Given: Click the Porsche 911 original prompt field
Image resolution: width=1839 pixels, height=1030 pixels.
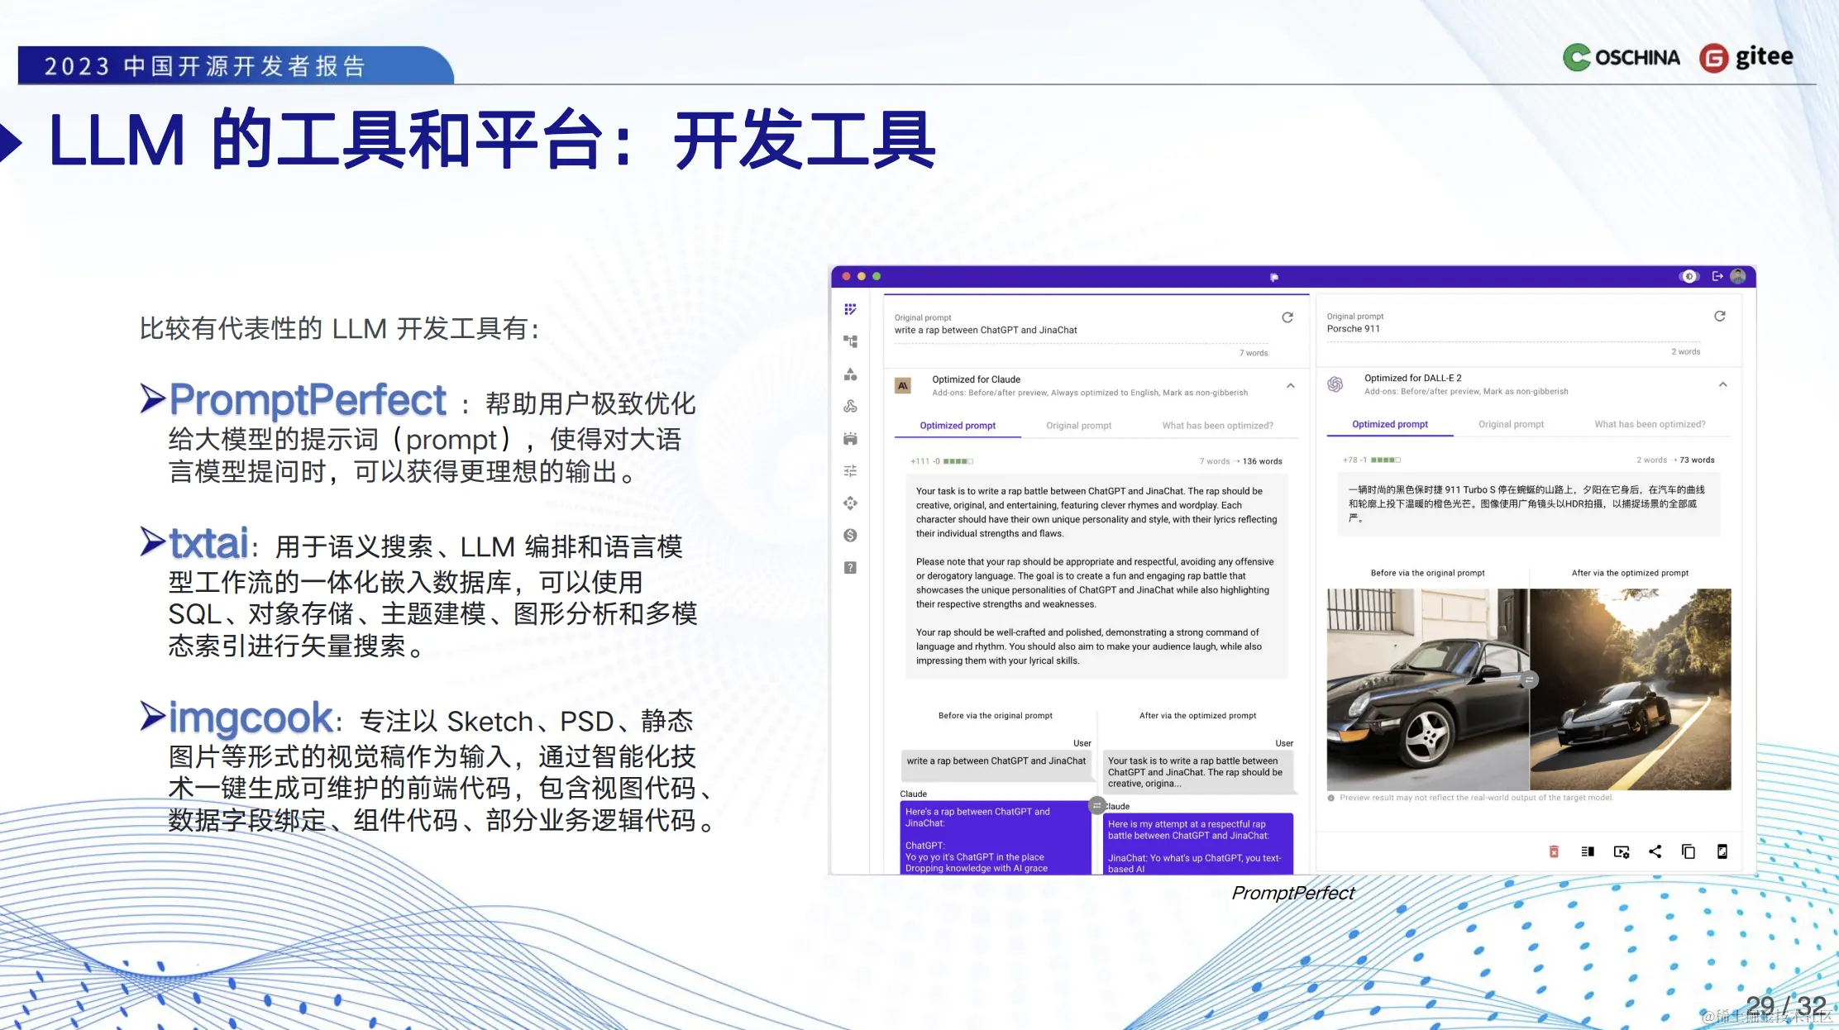Looking at the screenshot, I should click(1353, 329).
